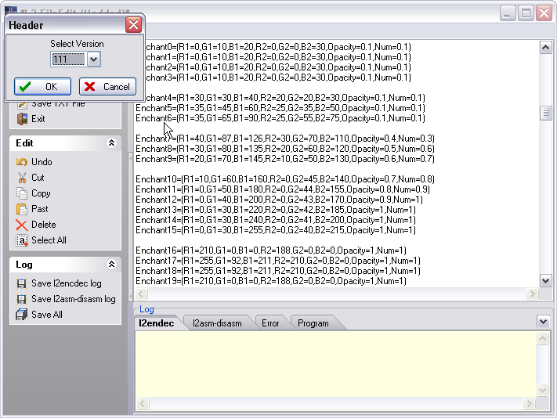Screen dimensions: 557x418
Task: Click the Undo icon
Action: [x=22, y=162]
